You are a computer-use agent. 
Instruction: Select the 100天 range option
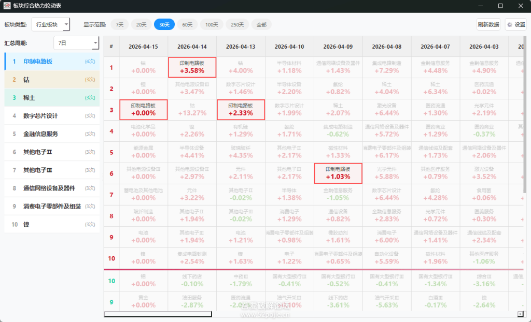coord(212,24)
